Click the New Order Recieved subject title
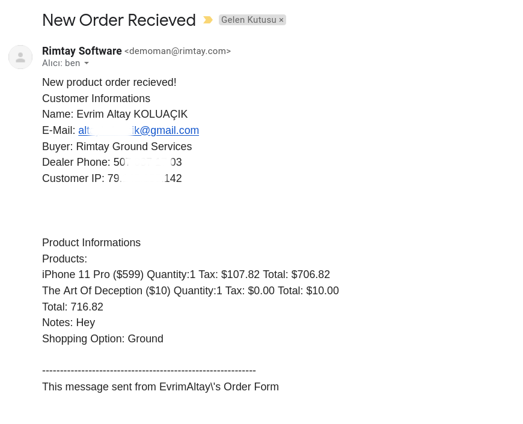Image resolution: width=523 pixels, height=424 pixels. 119,20
